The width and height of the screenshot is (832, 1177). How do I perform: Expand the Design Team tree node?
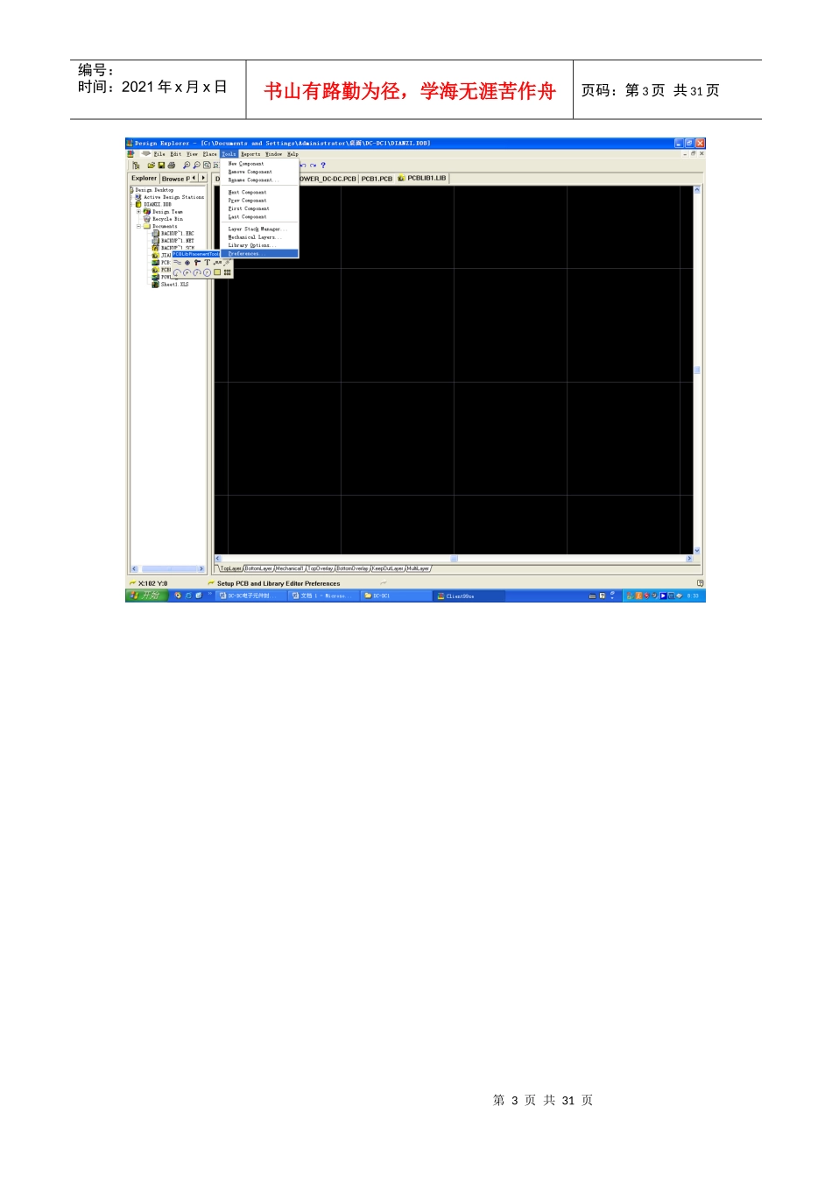[x=138, y=212]
